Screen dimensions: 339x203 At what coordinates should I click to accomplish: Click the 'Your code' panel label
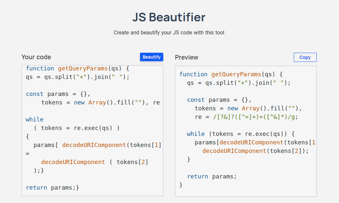tap(36, 57)
